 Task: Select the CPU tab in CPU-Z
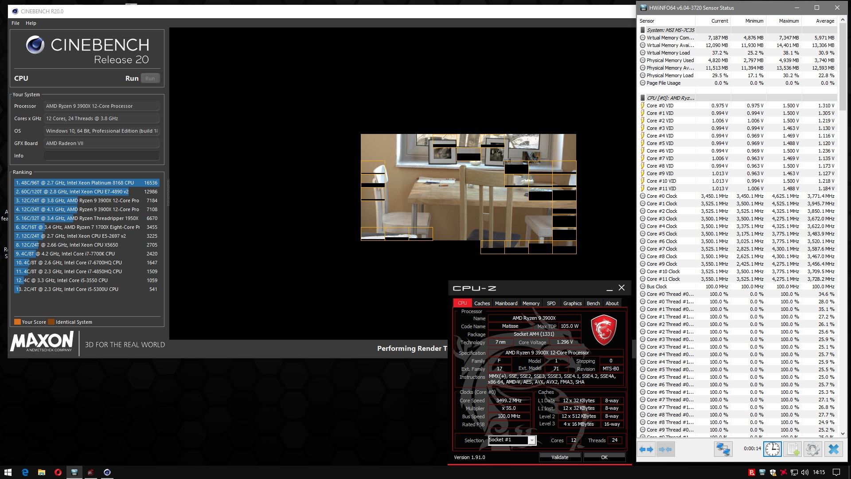tap(462, 303)
